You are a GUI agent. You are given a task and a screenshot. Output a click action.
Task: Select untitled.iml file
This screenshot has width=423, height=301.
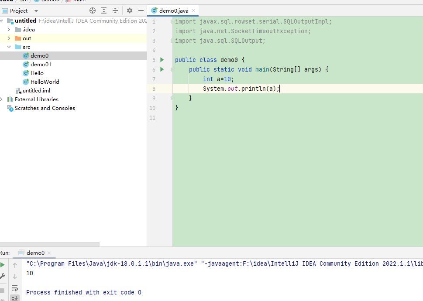[36, 91]
